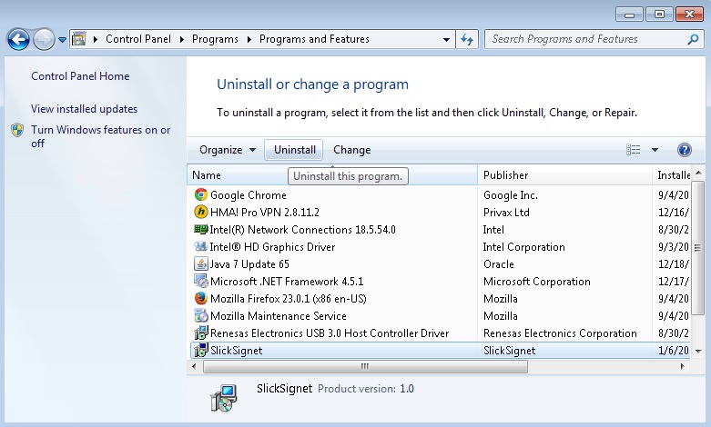This screenshot has width=711, height=427.
Task: Click Programs breadcrumb segment
Action: [215, 39]
